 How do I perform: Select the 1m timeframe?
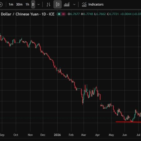point(11,4)
